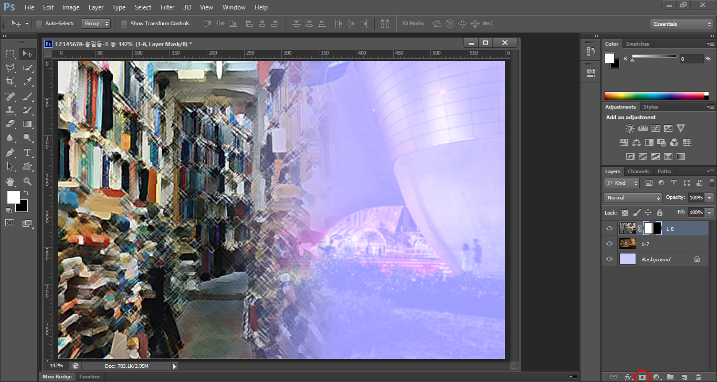Open the Timeline tab
717x382 pixels.
tap(90, 377)
